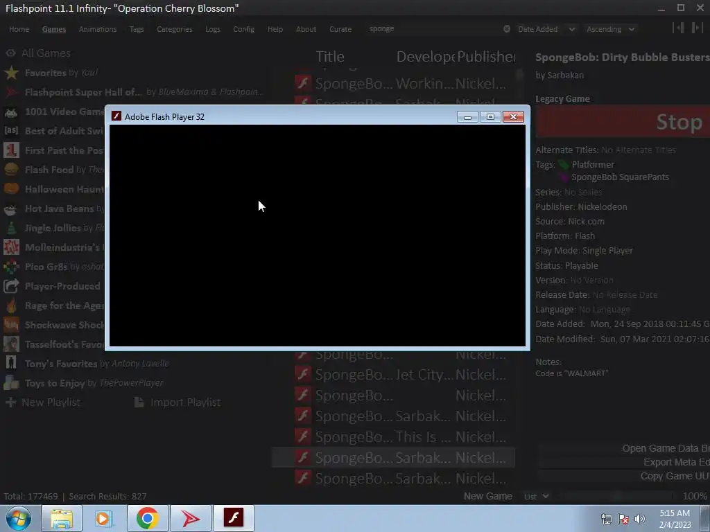The height and width of the screenshot is (532, 710).
Task: Open the Flash Food burger icon playlist
Action: (x=11, y=170)
